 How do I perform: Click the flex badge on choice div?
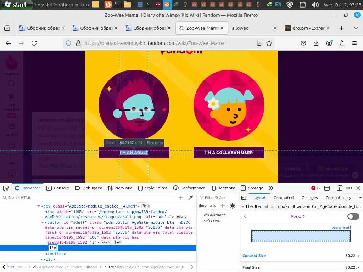[x=146, y=206]
